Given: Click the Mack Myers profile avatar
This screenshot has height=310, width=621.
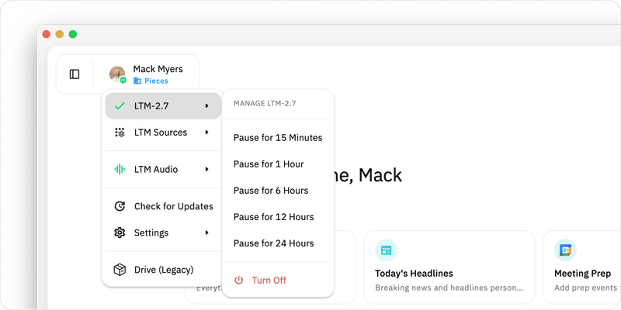Looking at the screenshot, I should tap(117, 74).
